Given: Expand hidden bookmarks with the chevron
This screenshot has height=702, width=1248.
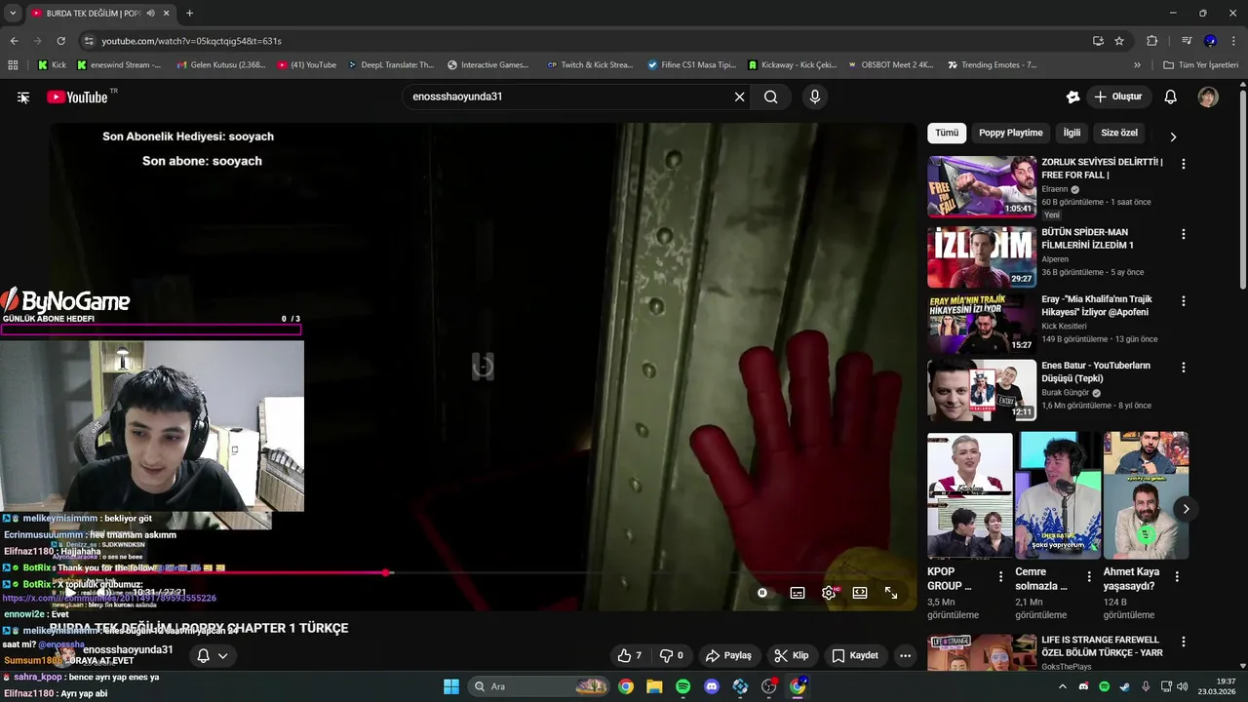Looking at the screenshot, I should click(x=1137, y=65).
